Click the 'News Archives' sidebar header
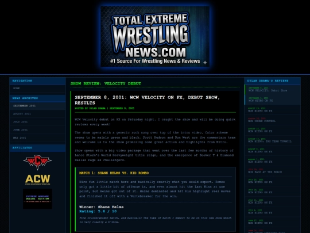The height and width of the screenshot is (233, 310). pyautogui.click(x=37, y=98)
